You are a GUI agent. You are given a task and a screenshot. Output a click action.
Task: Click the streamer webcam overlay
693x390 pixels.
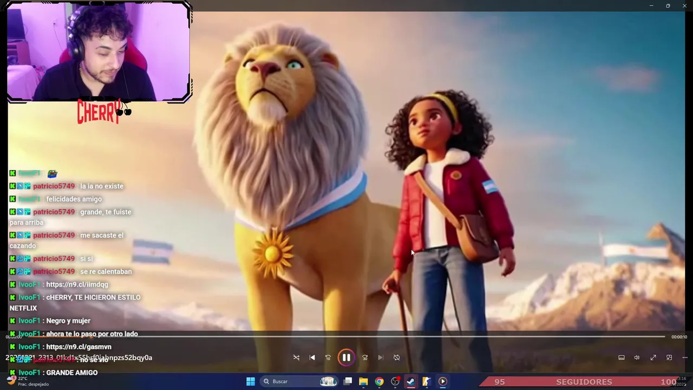point(99,52)
